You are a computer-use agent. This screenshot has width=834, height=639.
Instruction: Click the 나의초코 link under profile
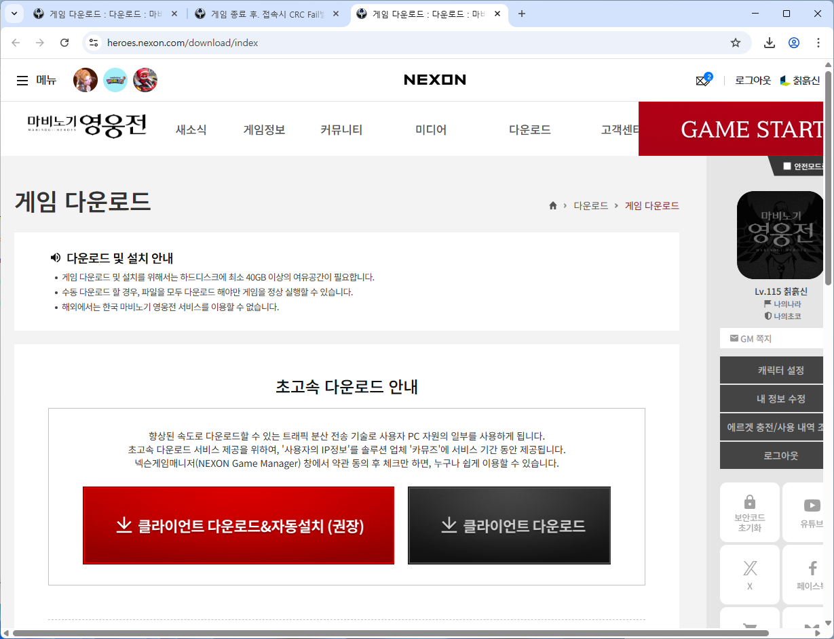click(782, 316)
